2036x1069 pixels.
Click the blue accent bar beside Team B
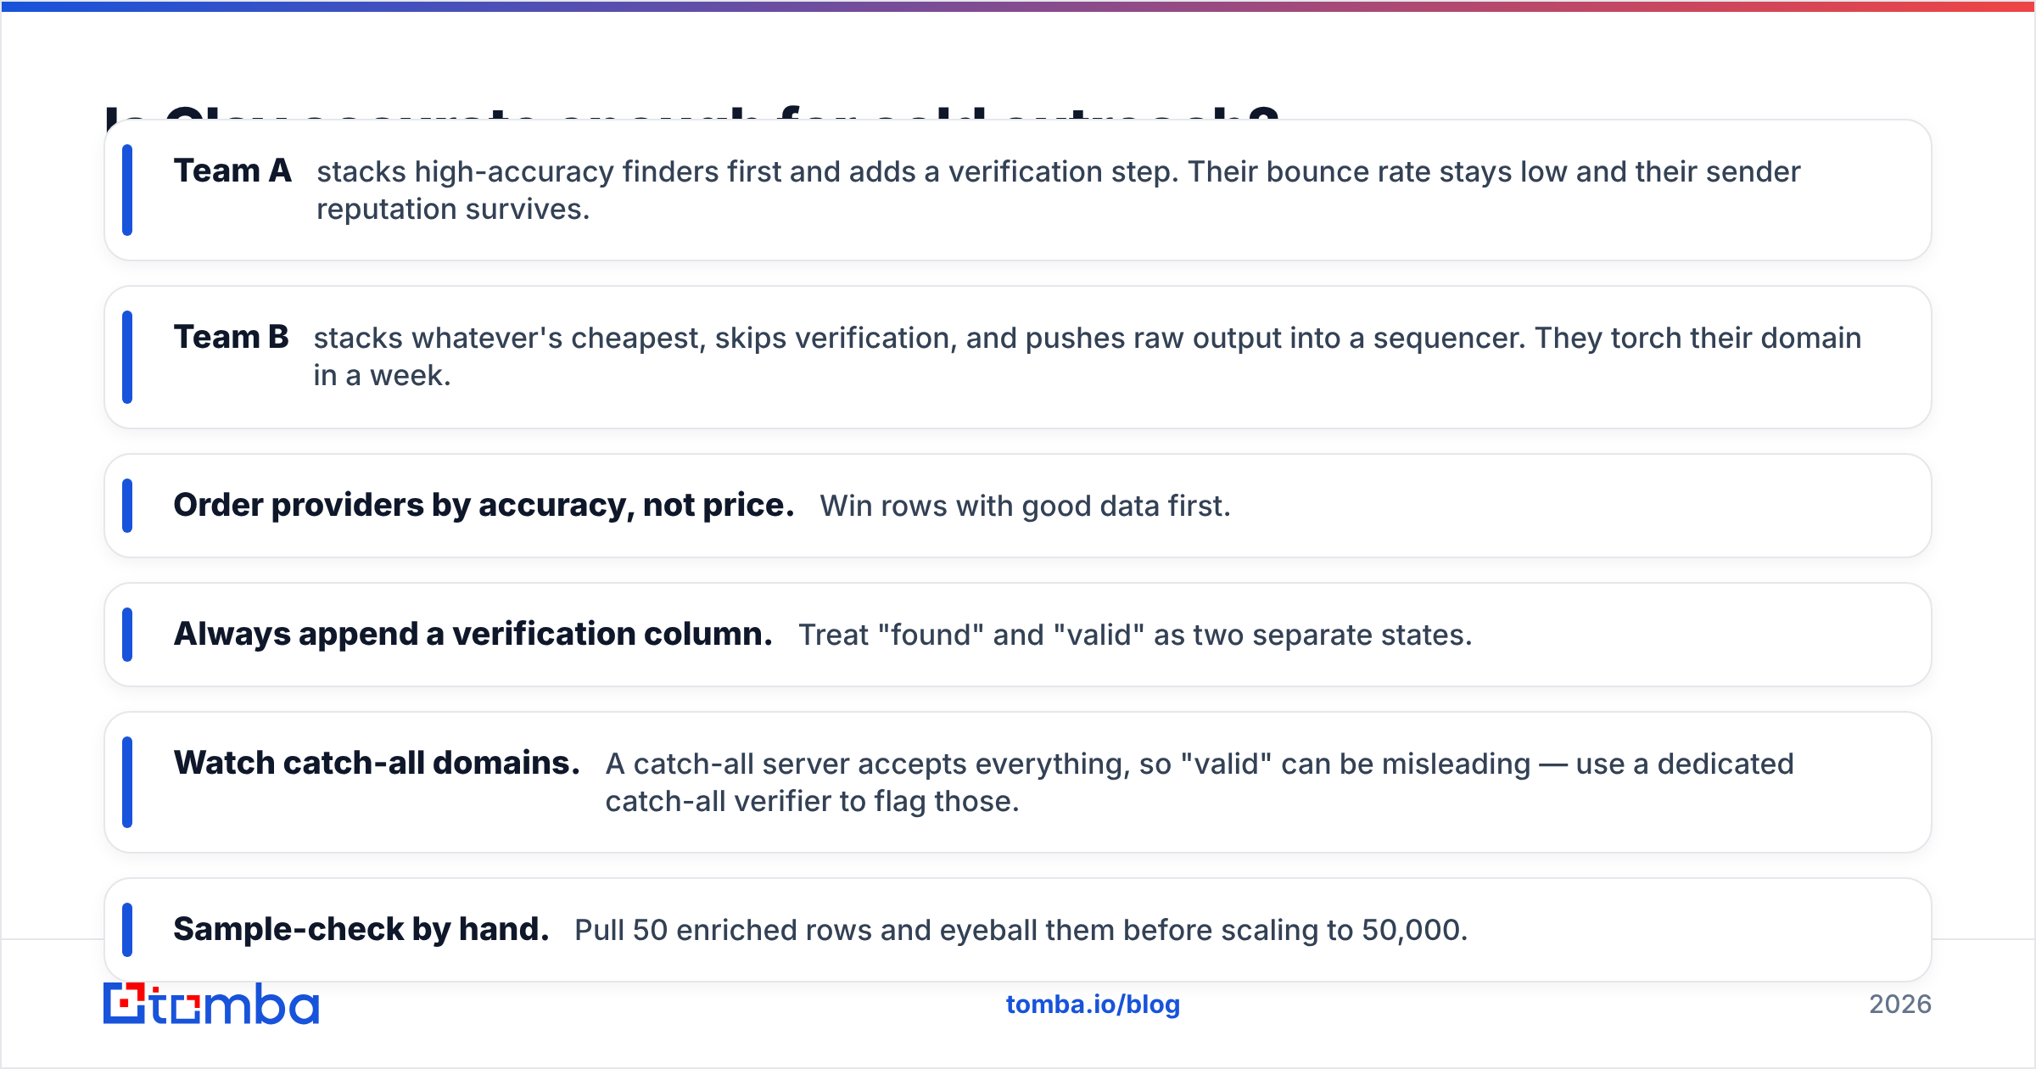[x=127, y=357]
